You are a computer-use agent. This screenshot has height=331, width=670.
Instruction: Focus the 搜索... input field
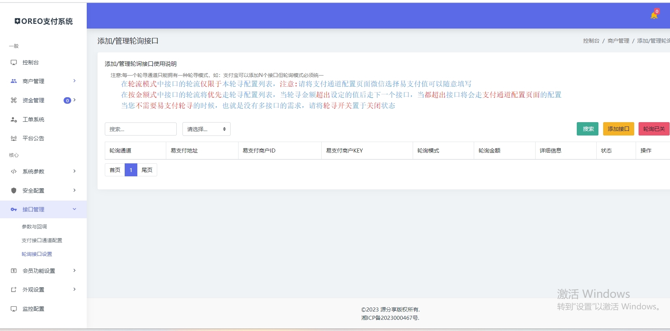(141, 129)
